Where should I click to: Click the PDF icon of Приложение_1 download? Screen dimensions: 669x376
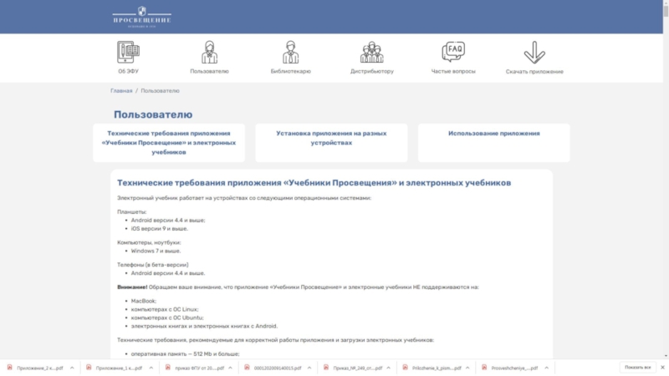tap(89, 368)
